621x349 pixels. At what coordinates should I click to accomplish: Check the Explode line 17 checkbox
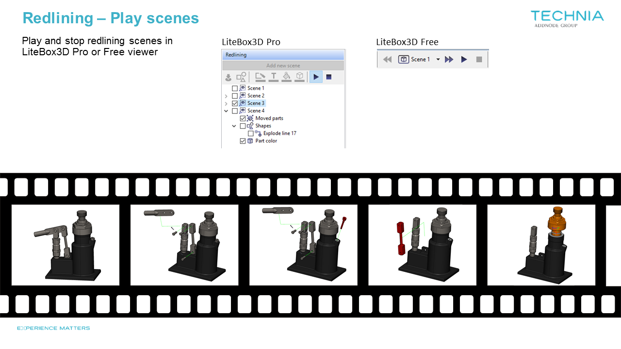(x=251, y=133)
